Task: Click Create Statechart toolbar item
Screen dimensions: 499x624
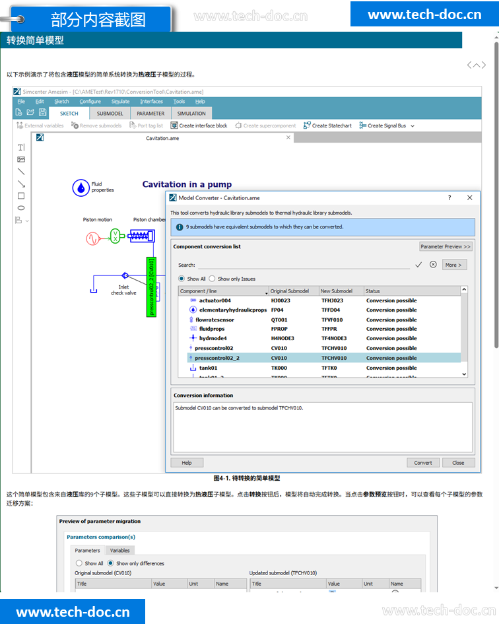Action: coord(327,125)
